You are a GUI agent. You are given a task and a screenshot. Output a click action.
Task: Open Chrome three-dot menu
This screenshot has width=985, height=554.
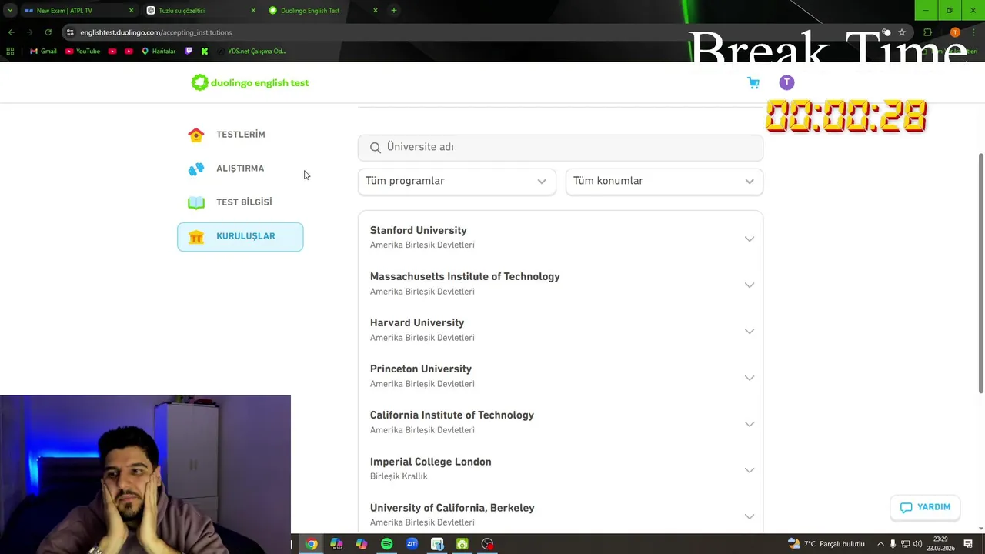[974, 32]
